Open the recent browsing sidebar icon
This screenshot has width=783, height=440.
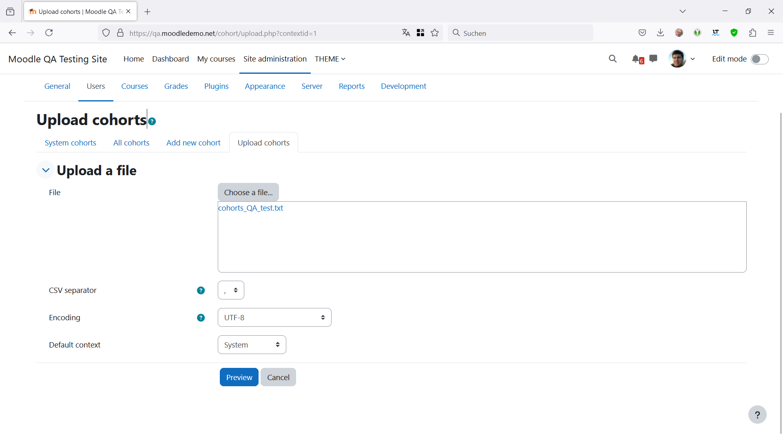coord(10,12)
